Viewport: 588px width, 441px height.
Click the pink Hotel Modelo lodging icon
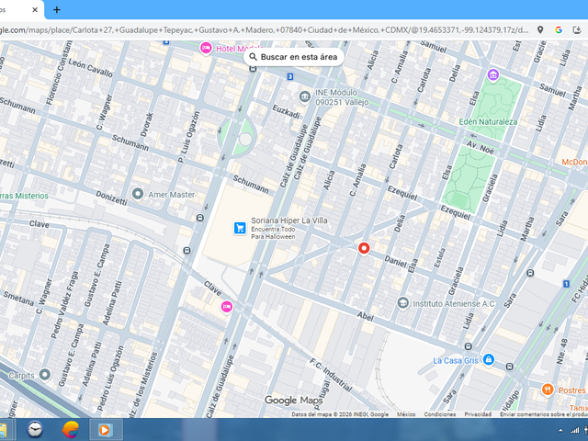tap(206, 49)
